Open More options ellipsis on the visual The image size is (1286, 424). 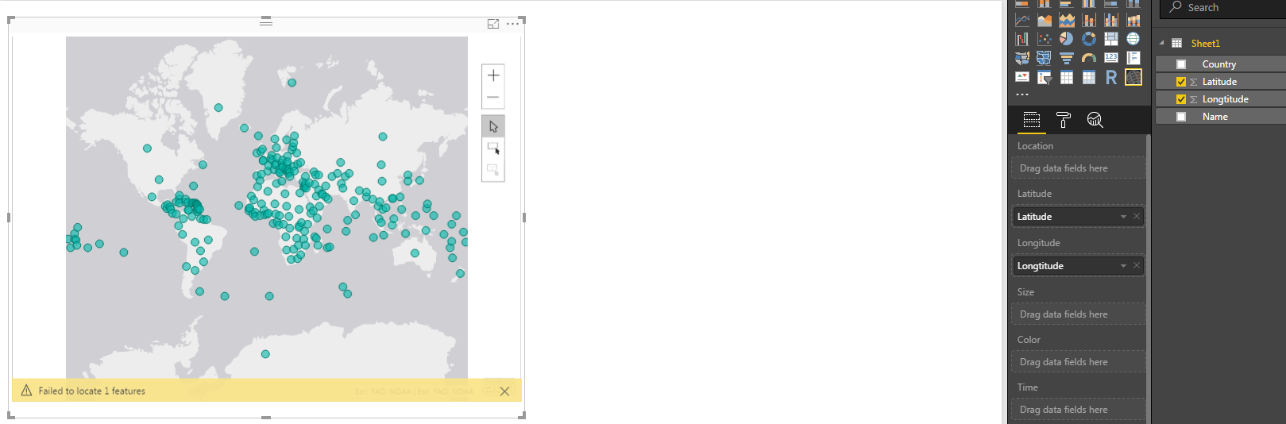tap(513, 24)
